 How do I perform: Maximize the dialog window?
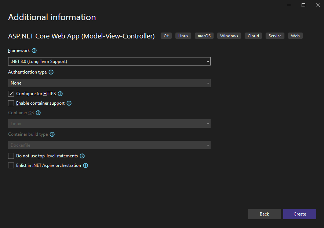tap(303, 5)
